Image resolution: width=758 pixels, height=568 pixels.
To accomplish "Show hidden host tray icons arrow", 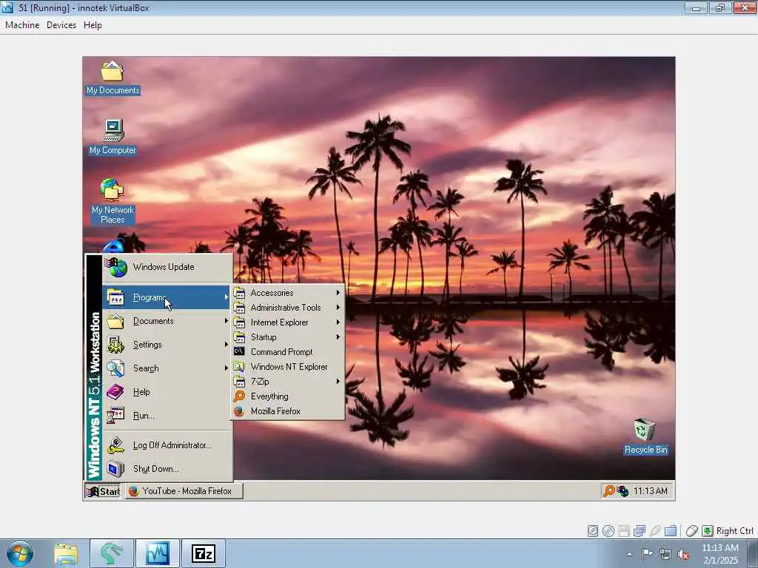I will tap(629, 555).
